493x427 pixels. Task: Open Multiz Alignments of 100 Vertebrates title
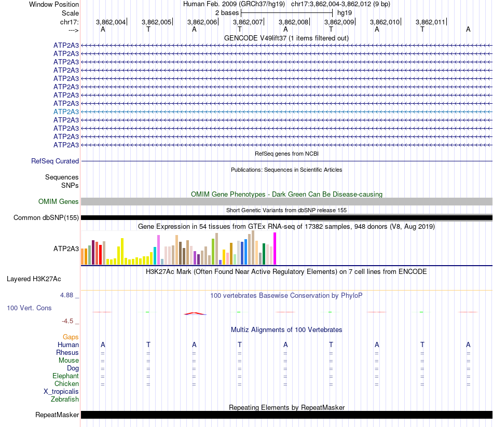coord(286,330)
